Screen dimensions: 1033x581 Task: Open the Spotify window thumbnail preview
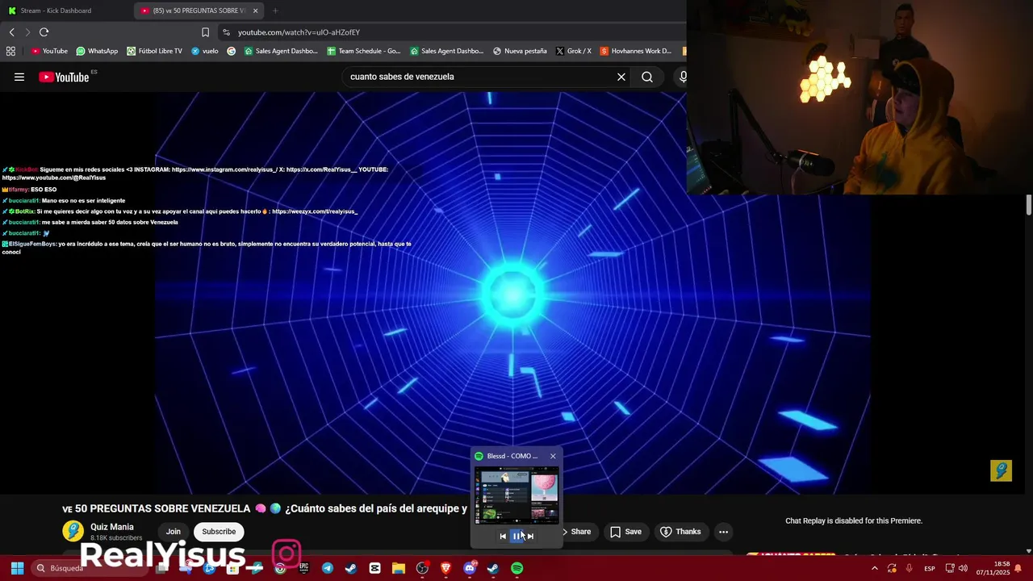coord(516,495)
